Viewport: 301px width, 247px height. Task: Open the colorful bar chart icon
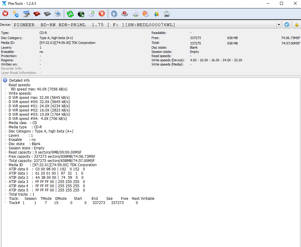pos(156,14)
